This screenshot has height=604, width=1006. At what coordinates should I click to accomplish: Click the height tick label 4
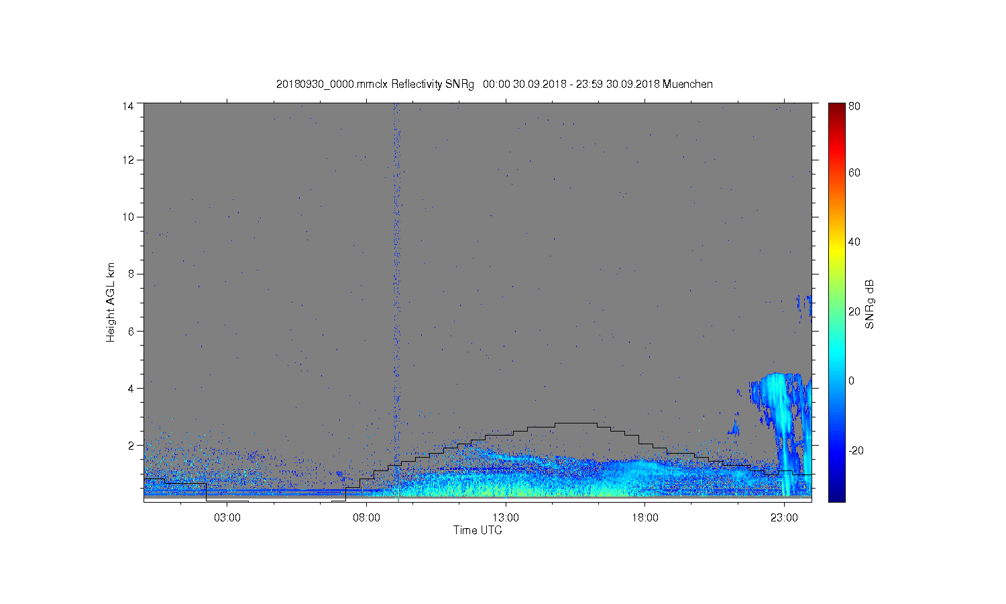coord(131,388)
